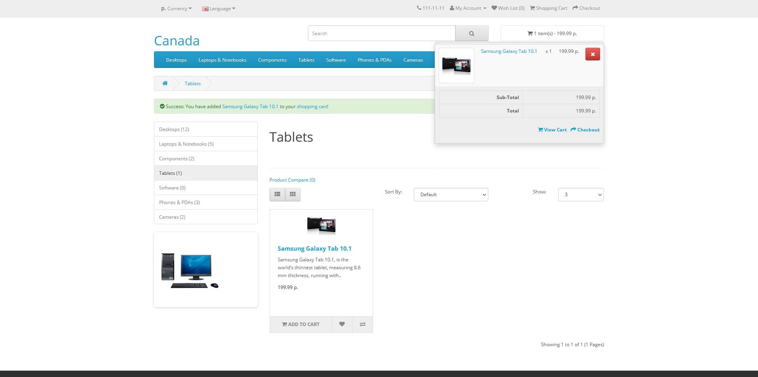Open Wish List (0) in header

pyautogui.click(x=508, y=8)
